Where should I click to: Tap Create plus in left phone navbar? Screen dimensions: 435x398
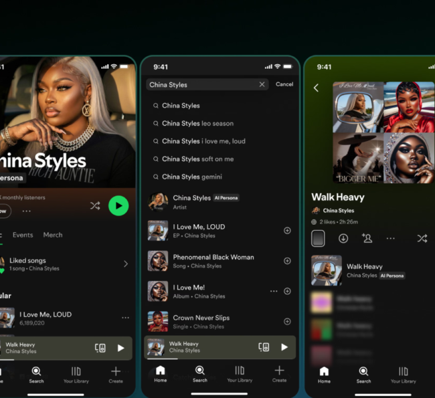[116, 375]
